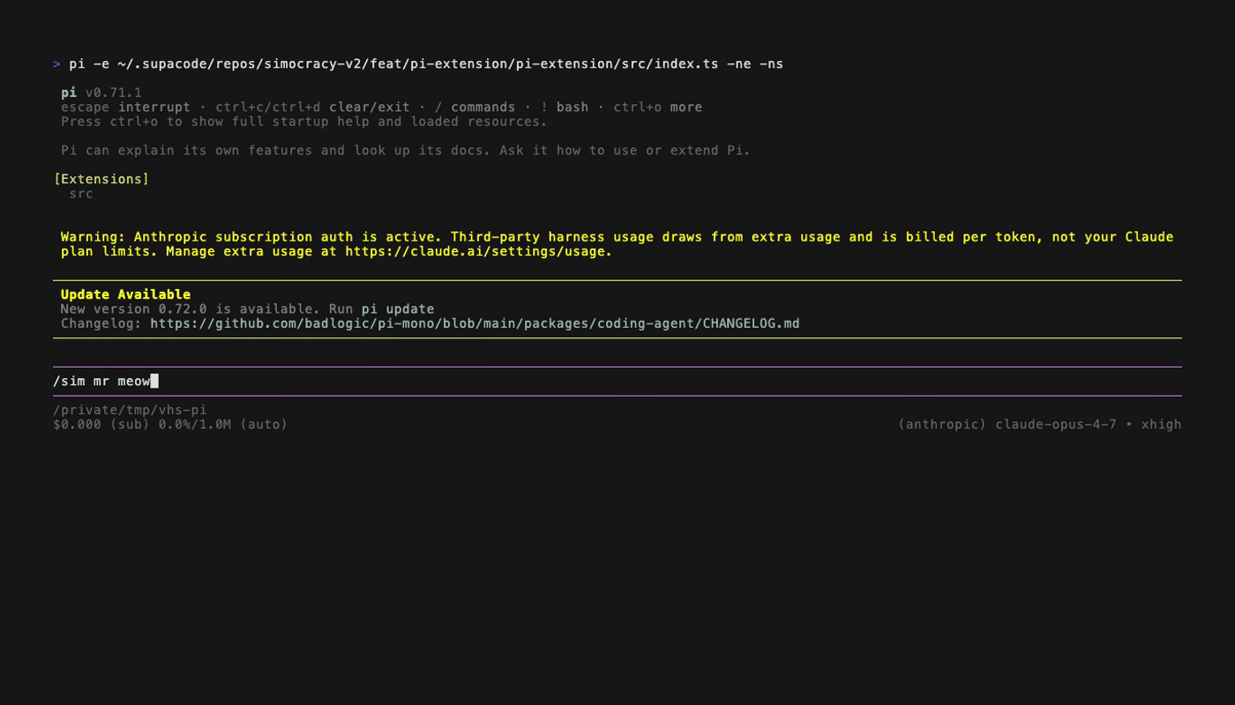Click the '$0.000 (sub)' cost readout

click(x=101, y=425)
